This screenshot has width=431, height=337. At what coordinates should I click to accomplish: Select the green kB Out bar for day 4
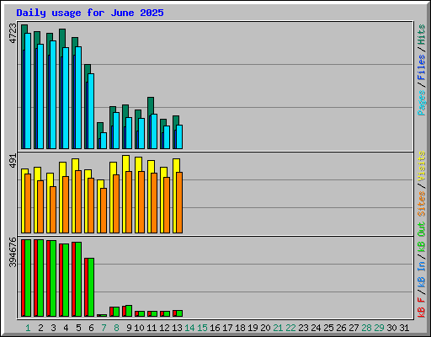pos(66,281)
